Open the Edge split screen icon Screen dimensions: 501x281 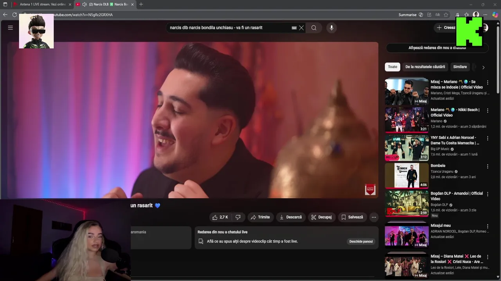pyautogui.click(x=429, y=15)
